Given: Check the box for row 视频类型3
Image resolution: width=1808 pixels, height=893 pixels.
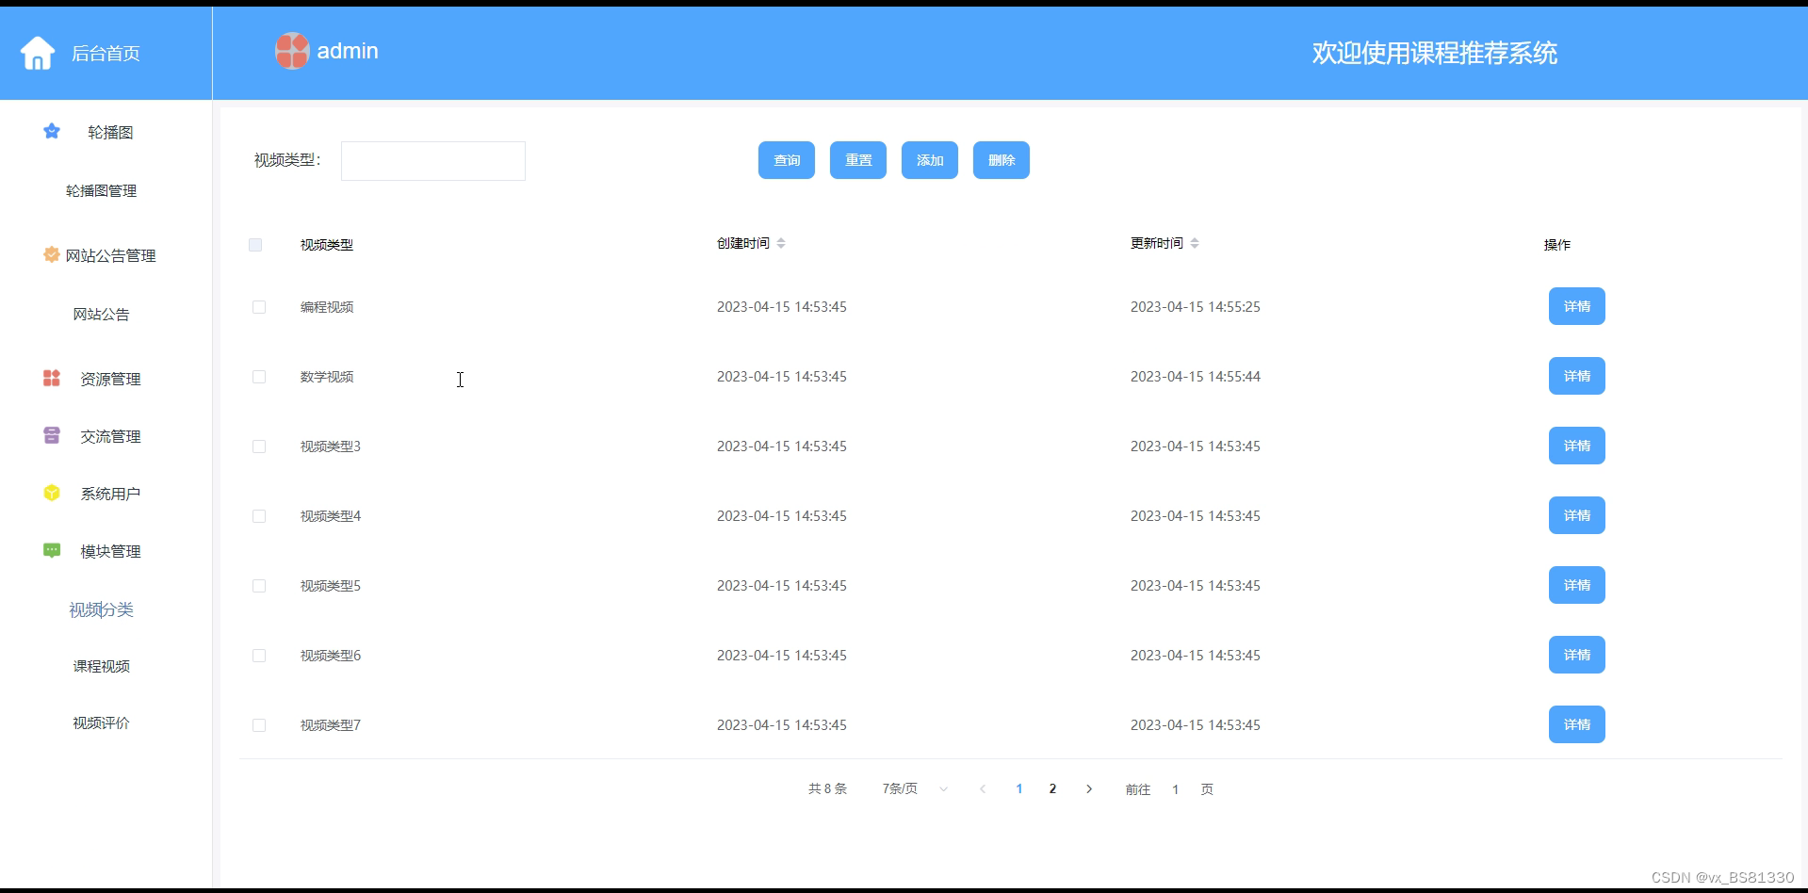Looking at the screenshot, I should pos(259,446).
